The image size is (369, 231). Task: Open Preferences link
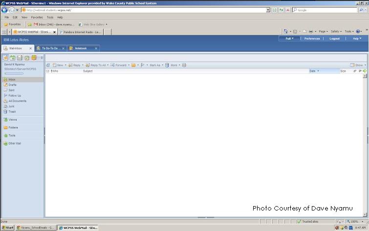click(312, 39)
